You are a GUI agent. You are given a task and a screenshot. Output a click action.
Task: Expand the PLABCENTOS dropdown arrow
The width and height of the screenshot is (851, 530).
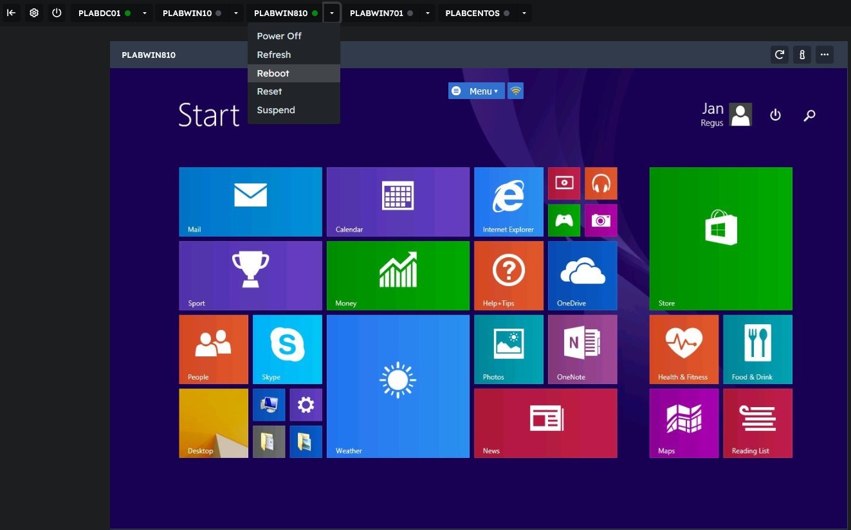pyautogui.click(x=524, y=13)
